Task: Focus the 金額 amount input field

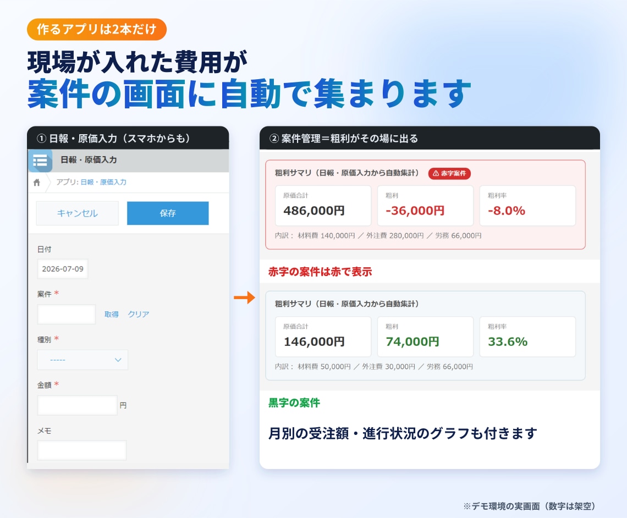Action: (77, 405)
